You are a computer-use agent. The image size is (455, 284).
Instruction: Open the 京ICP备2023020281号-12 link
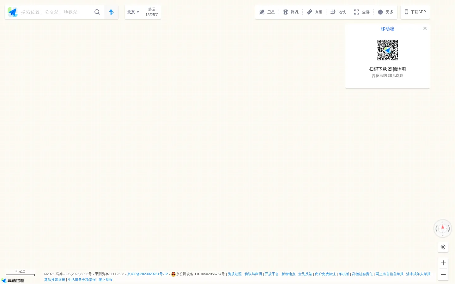148,274
